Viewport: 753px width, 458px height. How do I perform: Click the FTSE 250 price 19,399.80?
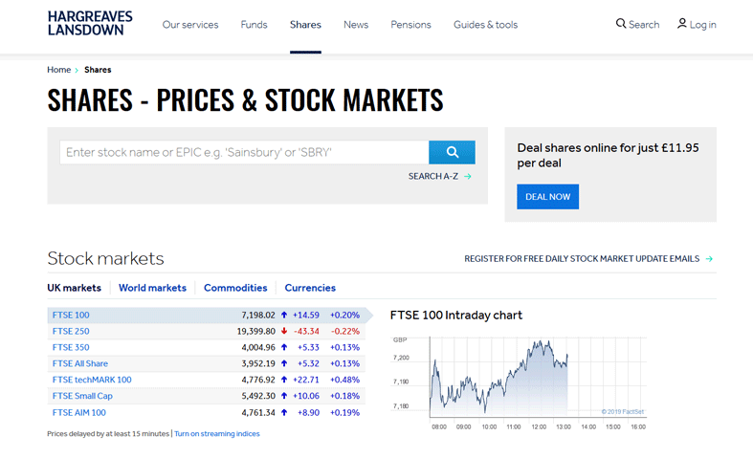(x=256, y=331)
